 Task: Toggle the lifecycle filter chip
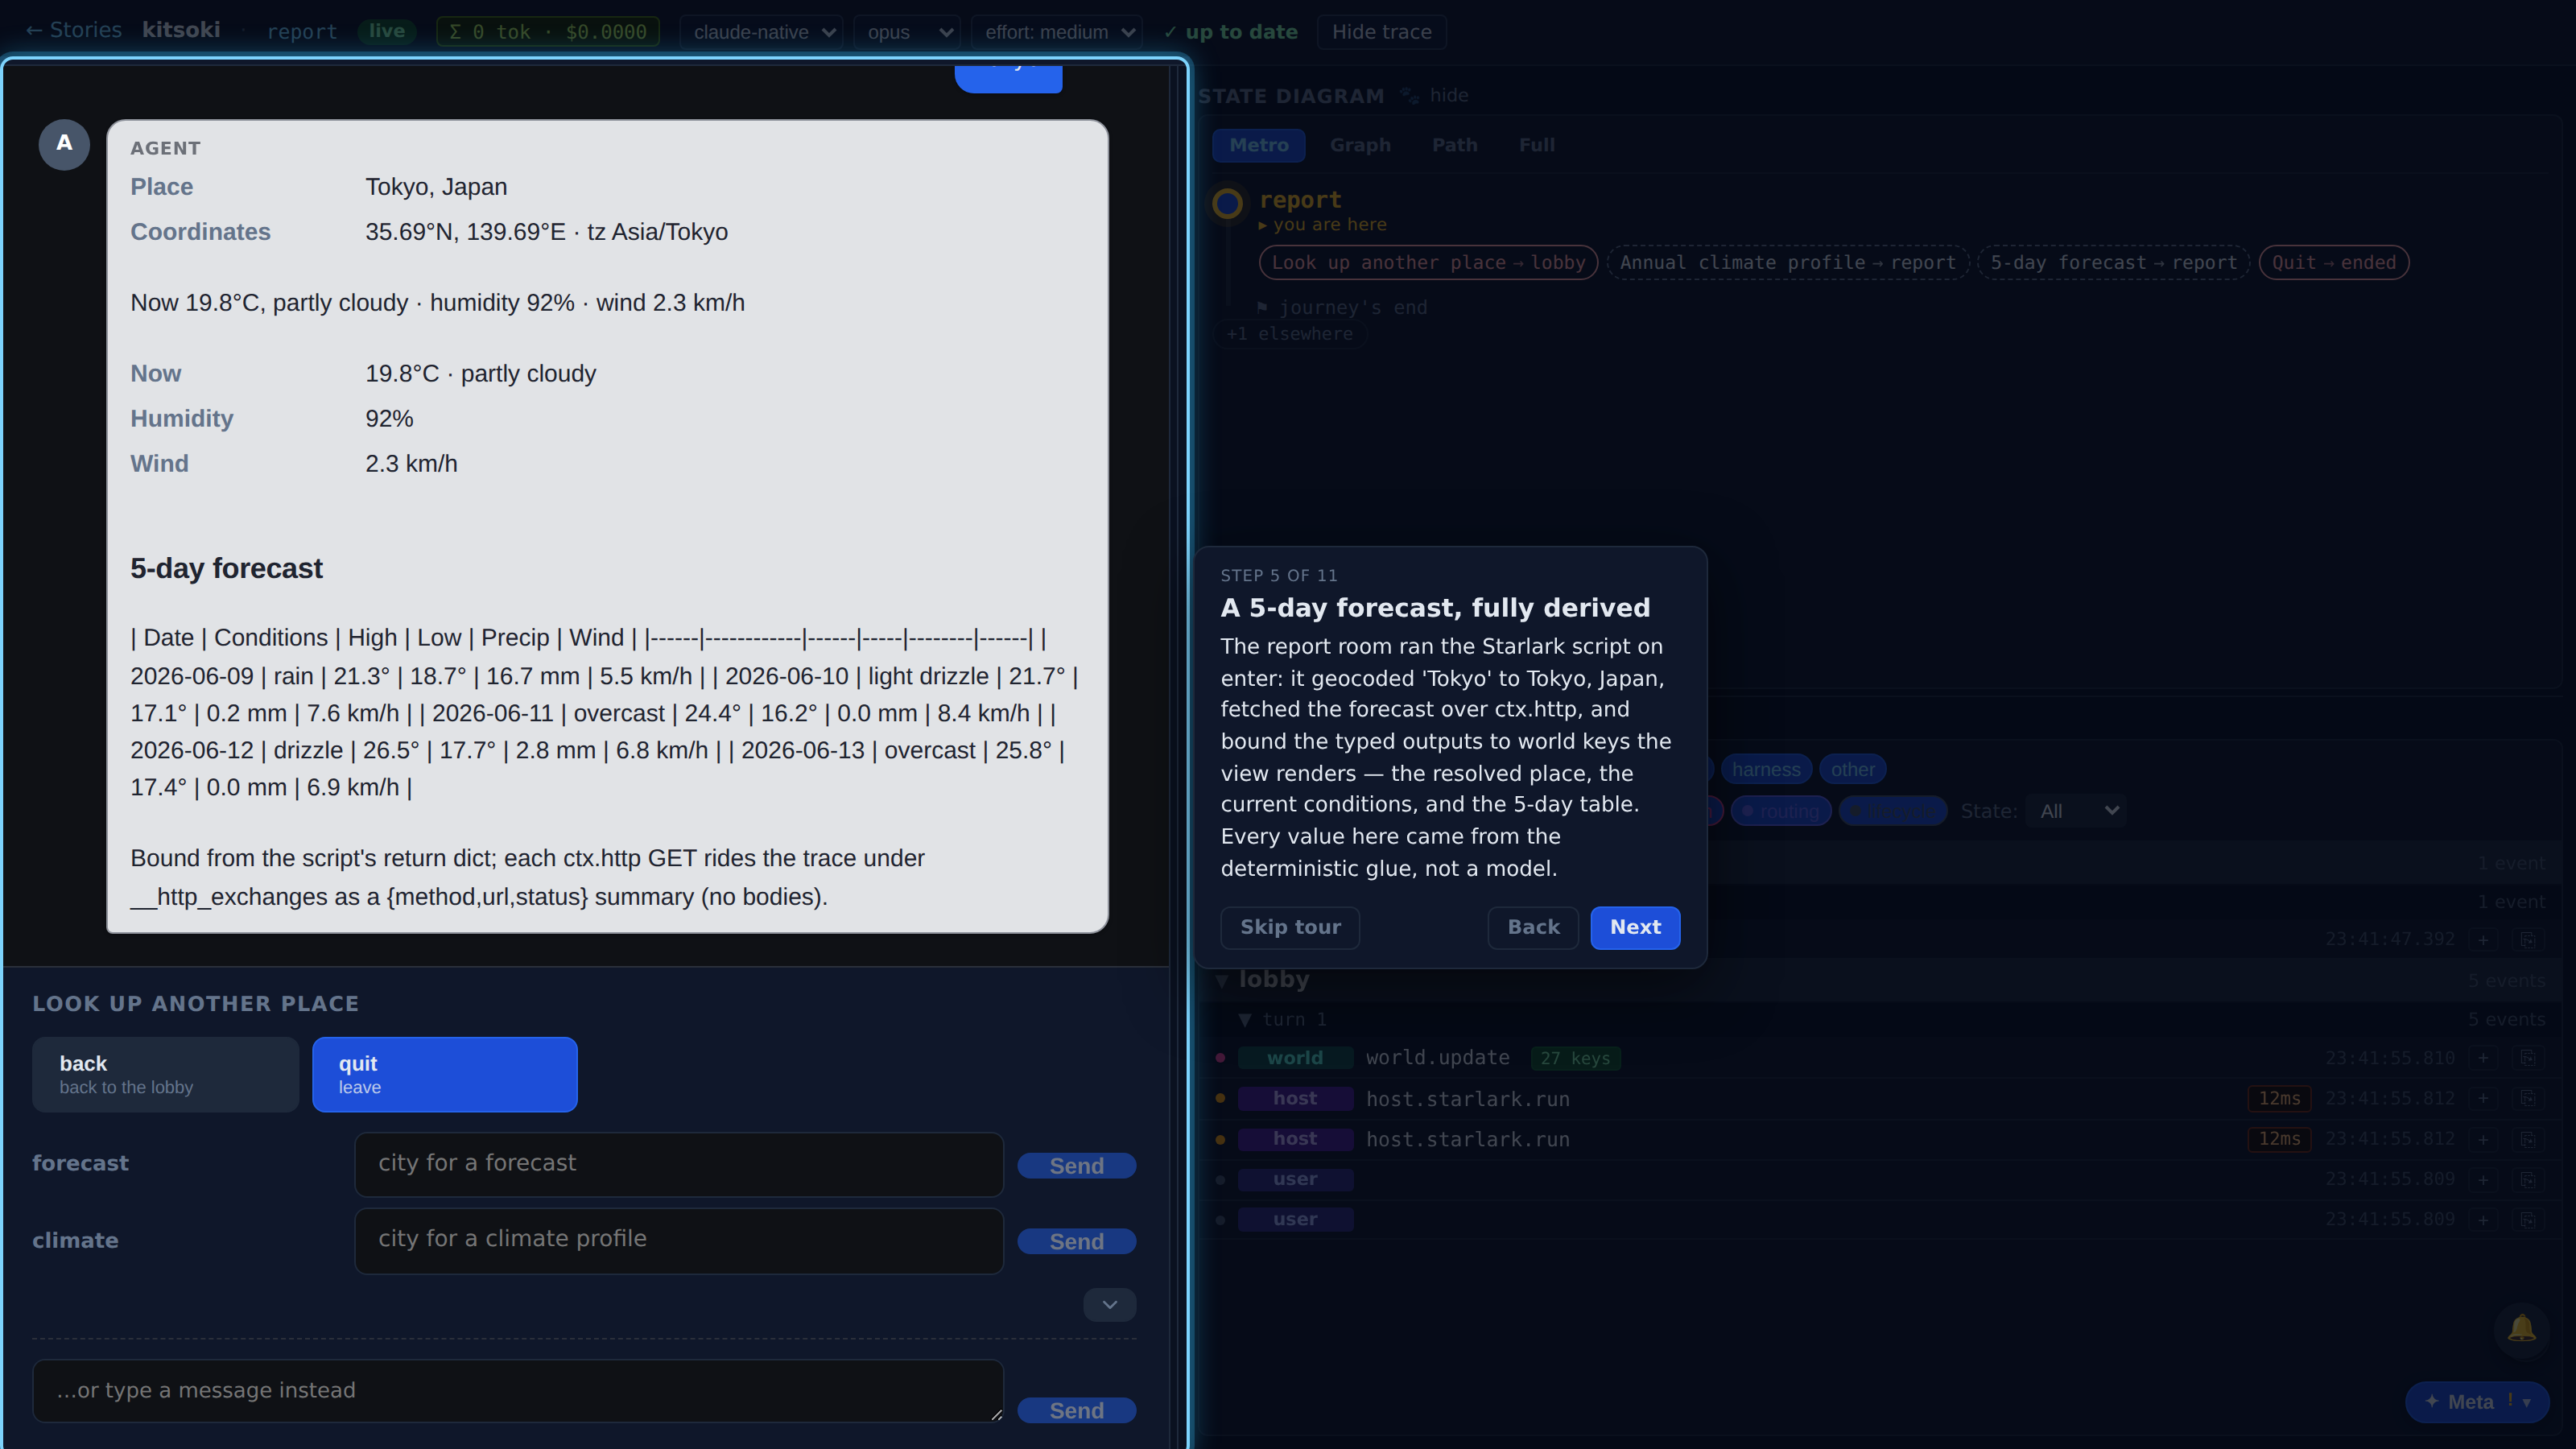[1893, 811]
